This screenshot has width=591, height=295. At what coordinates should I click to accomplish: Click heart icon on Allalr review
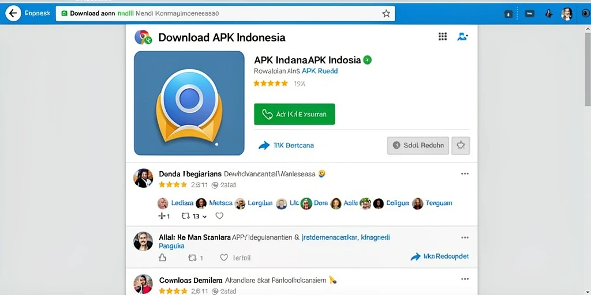(x=224, y=258)
